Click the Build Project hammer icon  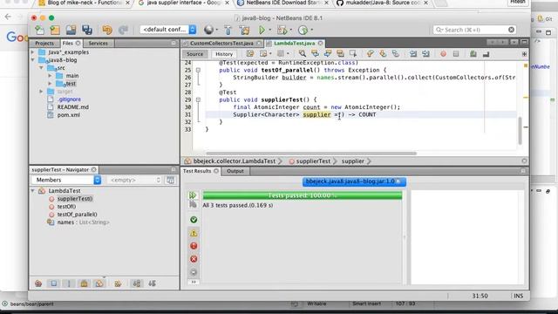228,30
